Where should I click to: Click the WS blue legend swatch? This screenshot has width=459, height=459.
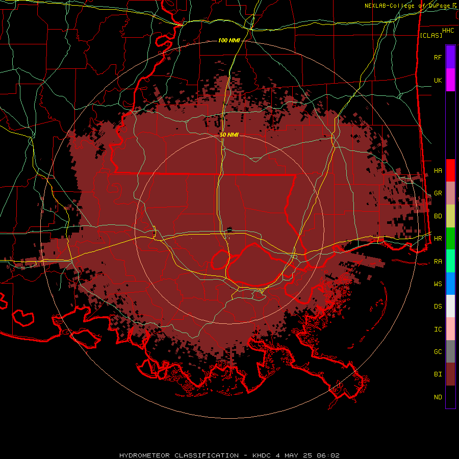click(x=450, y=284)
